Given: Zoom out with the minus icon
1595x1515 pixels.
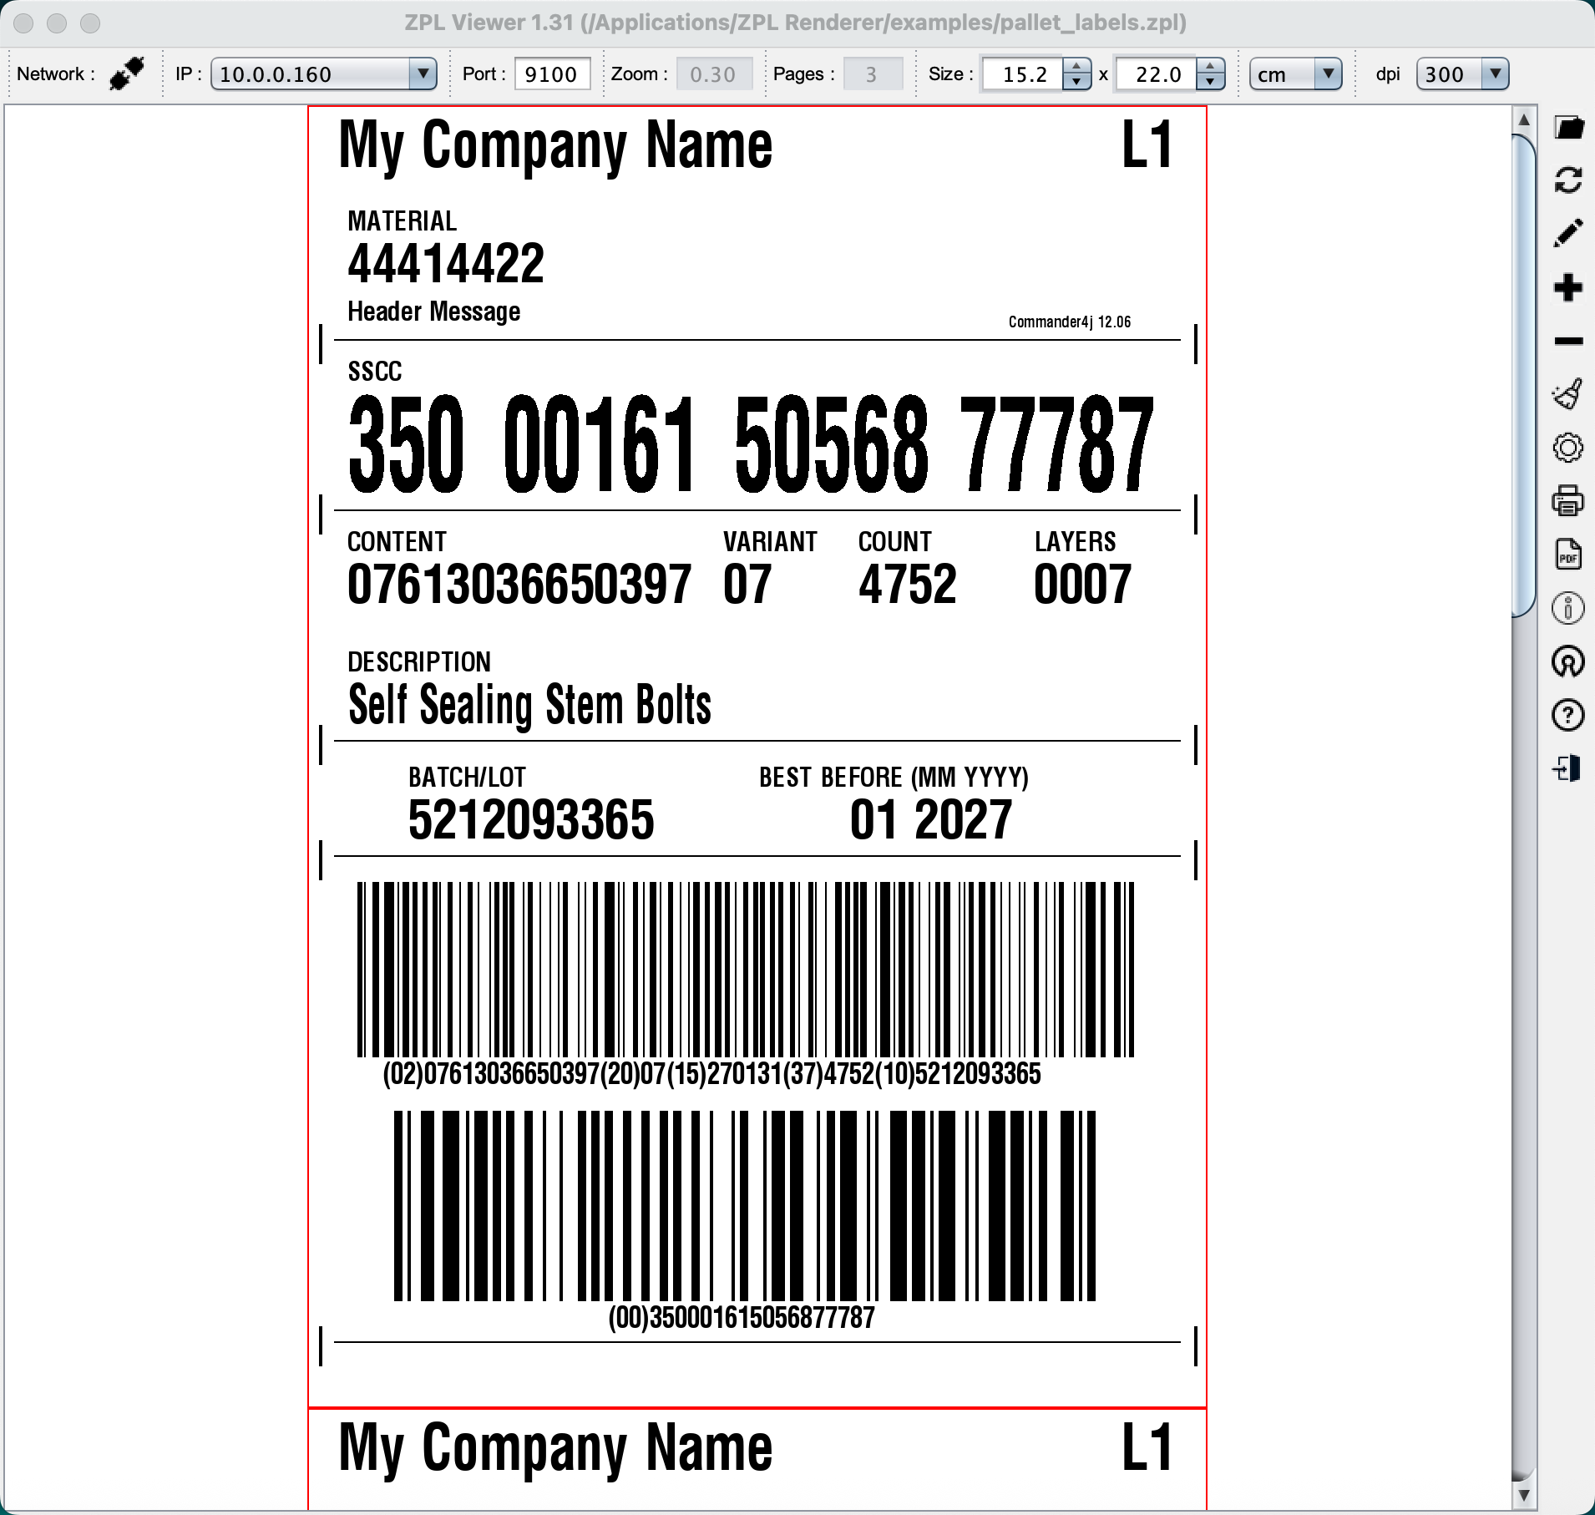Looking at the screenshot, I should click(x=1568, y=341).
